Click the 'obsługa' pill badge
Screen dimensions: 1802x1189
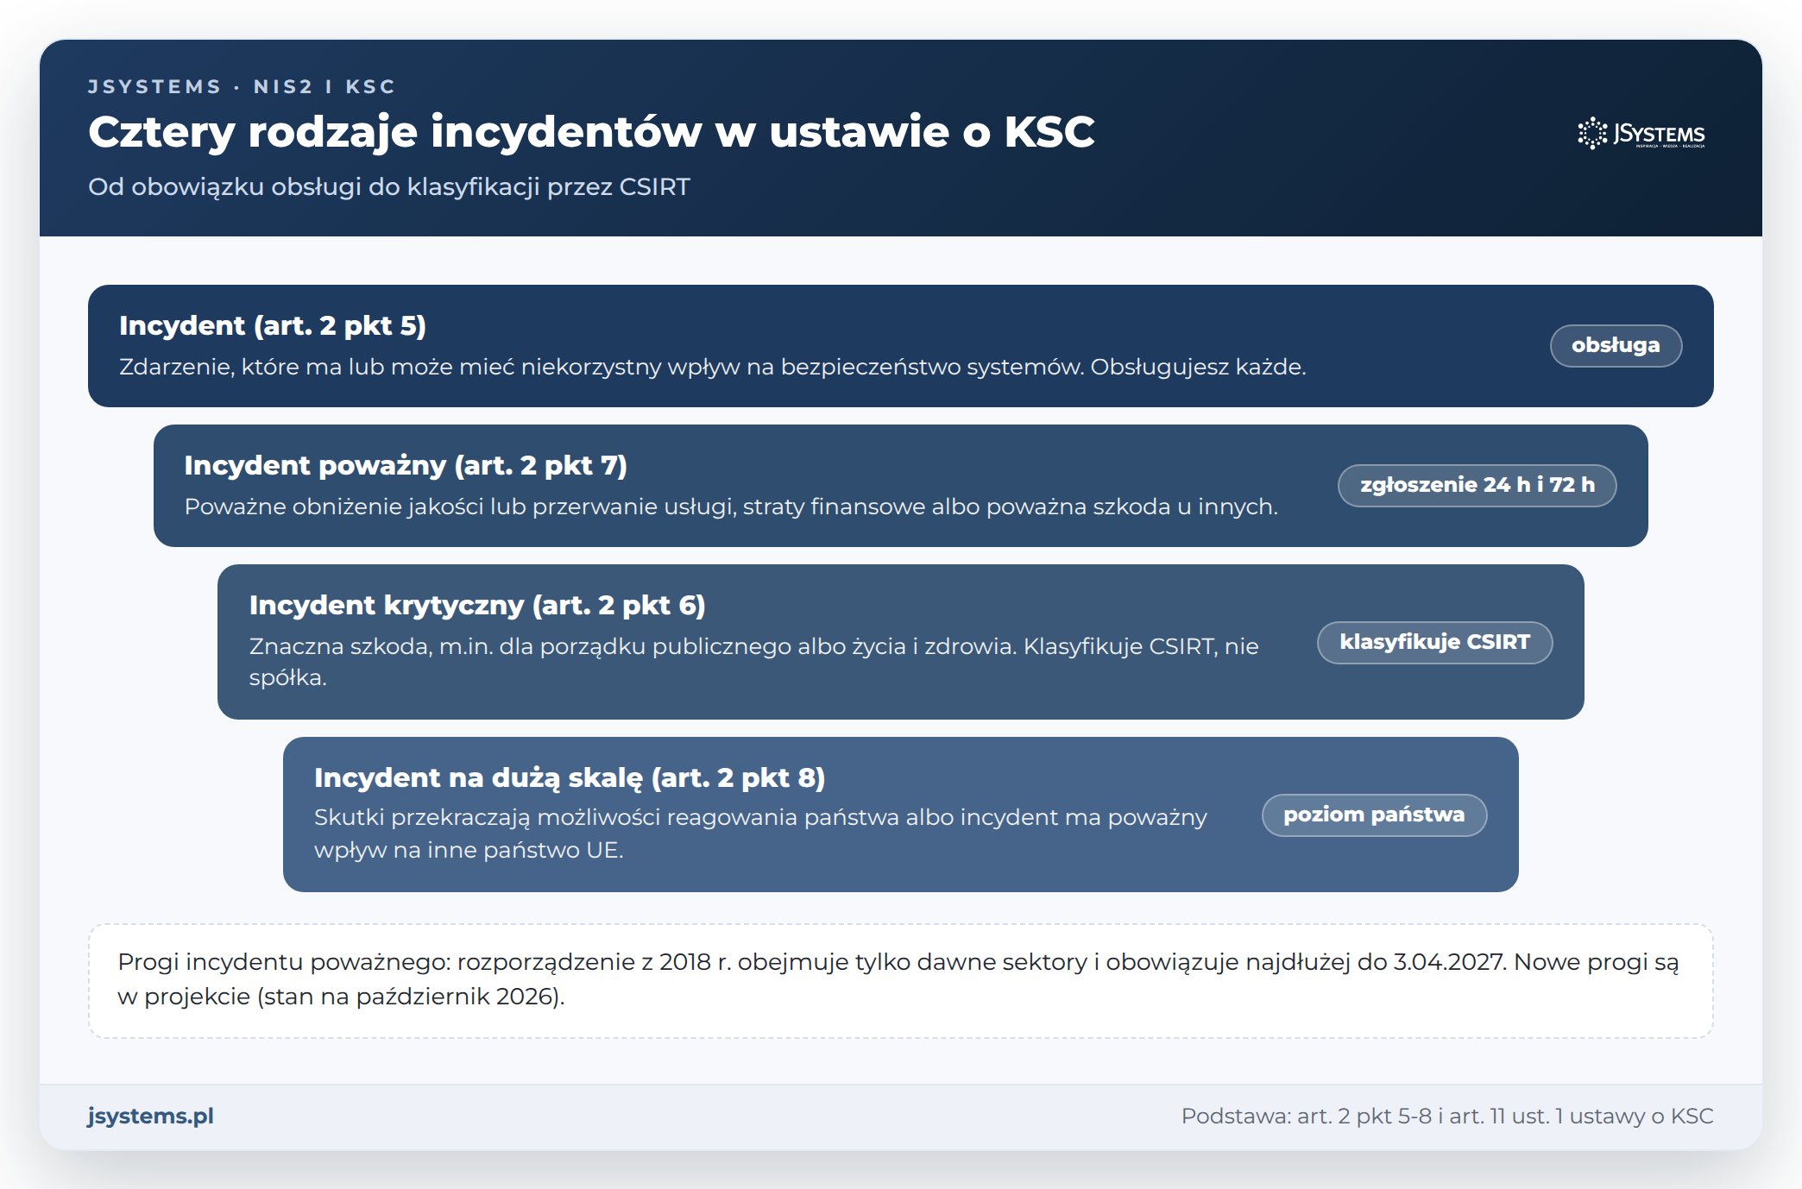(x=1616, y=345)
